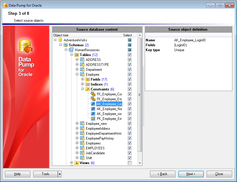Collapse the Employee table node

[77, 75]
